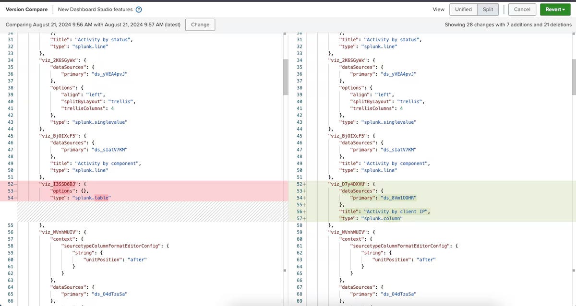Switch to the Unified diff view

point(463,10)
